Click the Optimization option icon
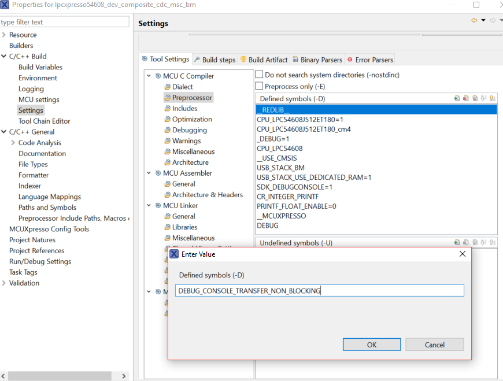The height and width of the screenshot is (381, 503). (168, 119)
